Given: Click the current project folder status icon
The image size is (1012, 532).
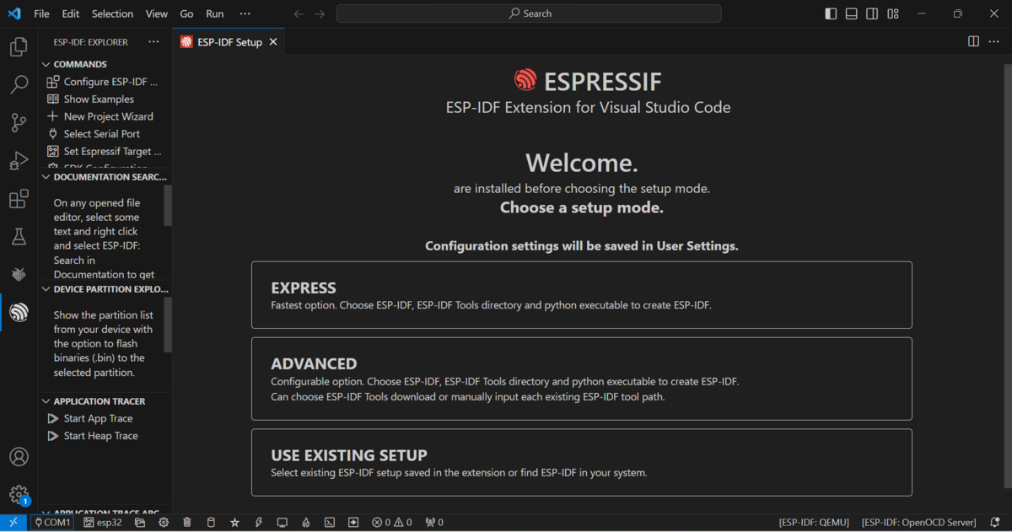Looking at the screenshot, I should tap(140, 523).
